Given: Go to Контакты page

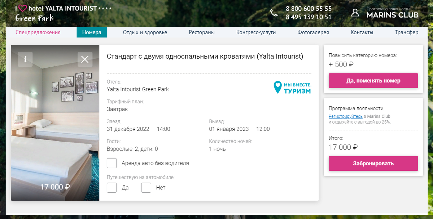Looking at the screenshot, I should click(x=362, y=32).
